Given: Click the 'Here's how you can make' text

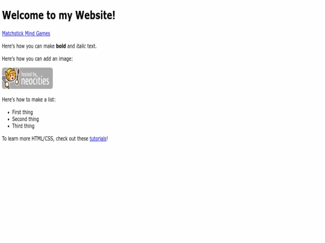Looking at the screenshot, I should [x=28, y=46].
